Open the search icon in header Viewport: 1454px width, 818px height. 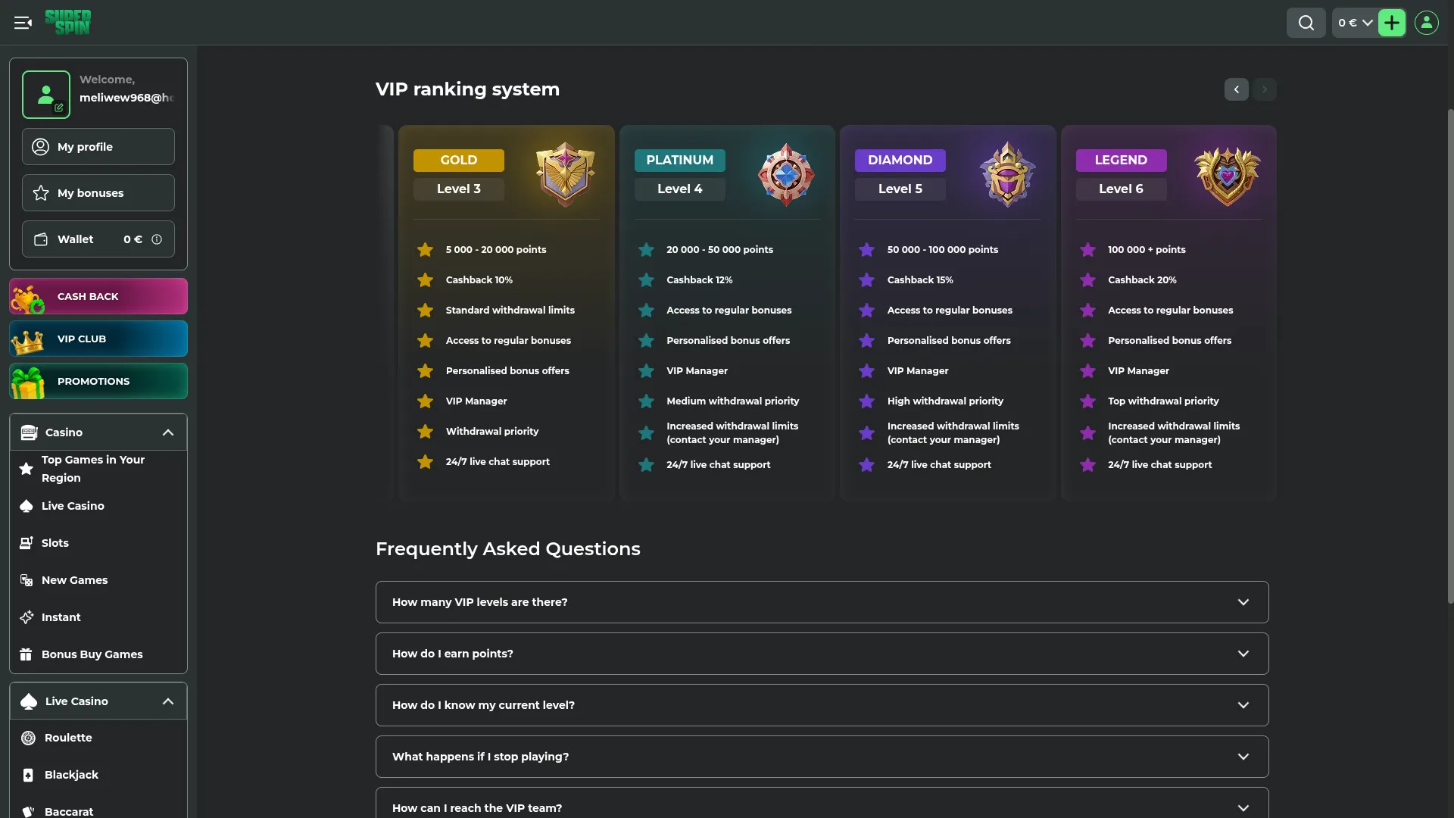coord(1306,23)
